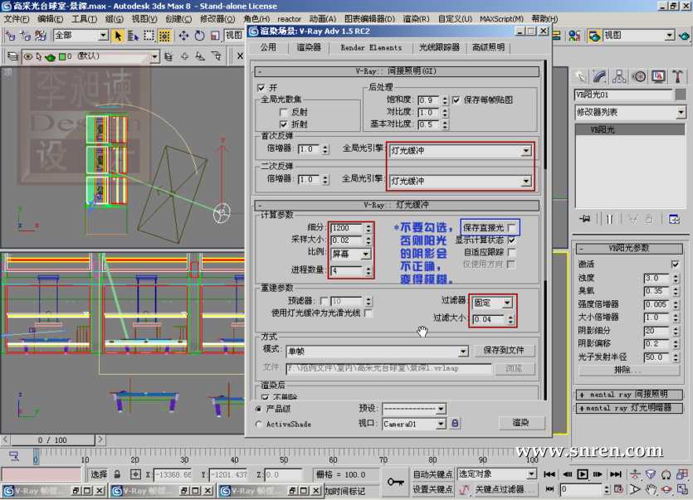Switch to the 渲染器 tab
693x500 pixels.
point(309,48)
